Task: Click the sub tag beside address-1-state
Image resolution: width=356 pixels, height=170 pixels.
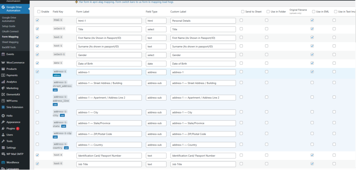Action: point(64,126)
